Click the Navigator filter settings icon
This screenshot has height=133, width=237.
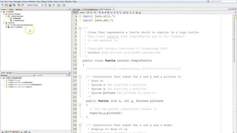[x=69, y=75]
